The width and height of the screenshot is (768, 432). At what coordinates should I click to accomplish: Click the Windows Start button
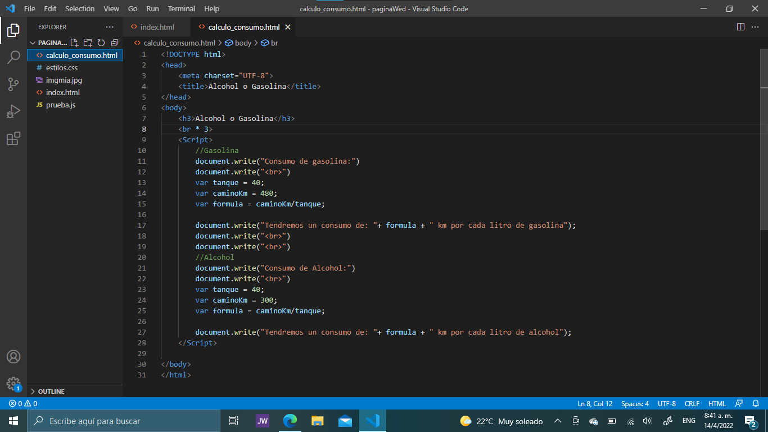click(13, 421)
